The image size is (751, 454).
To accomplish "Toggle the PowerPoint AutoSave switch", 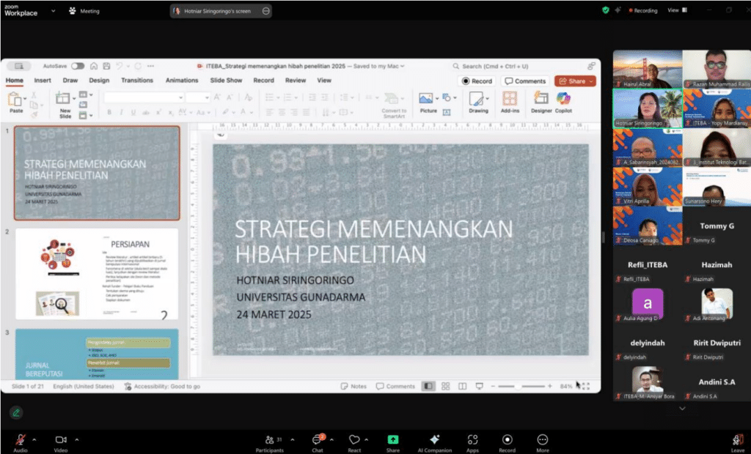I will pos(78,66).
